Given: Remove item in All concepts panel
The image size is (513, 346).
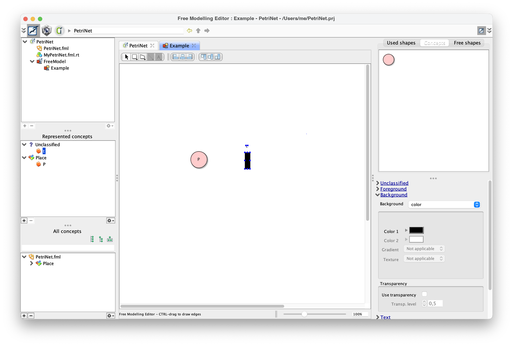Looking at the screenshot, I should pyautogui.click(x=31, y=316).
